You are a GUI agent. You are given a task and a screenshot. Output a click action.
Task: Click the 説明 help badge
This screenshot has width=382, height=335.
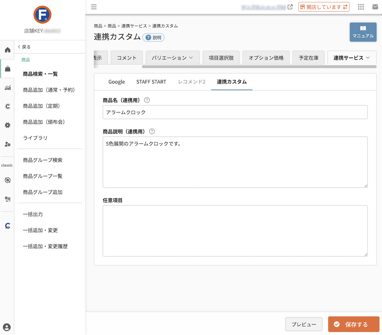point(153,38)
